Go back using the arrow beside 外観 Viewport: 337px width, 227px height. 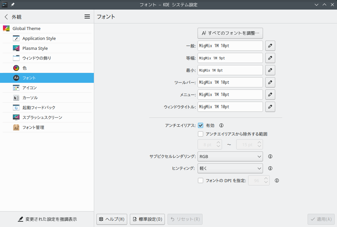coord(6,17)
